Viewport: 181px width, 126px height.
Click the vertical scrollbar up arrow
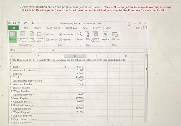click(x=146, y=56)
